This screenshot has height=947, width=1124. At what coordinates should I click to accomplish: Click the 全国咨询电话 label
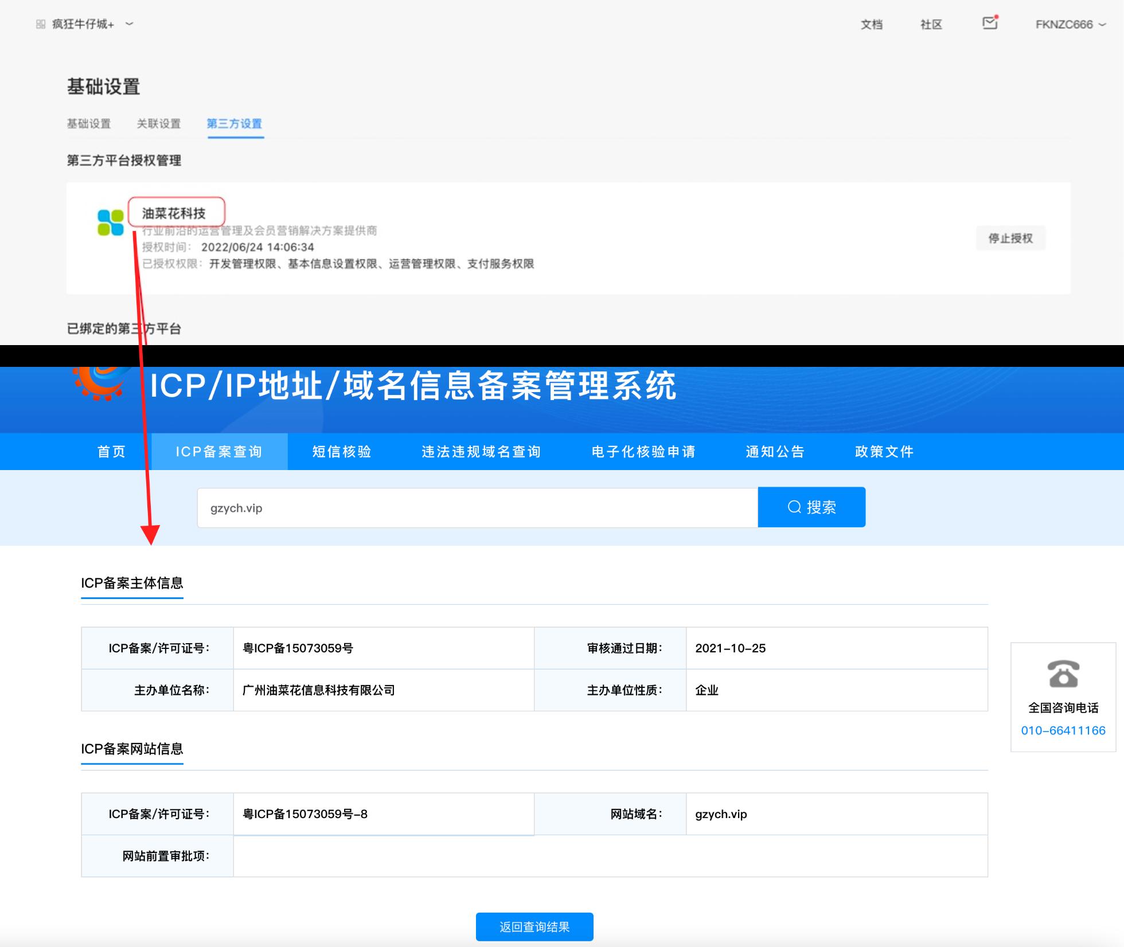[x=1063, y=708]
